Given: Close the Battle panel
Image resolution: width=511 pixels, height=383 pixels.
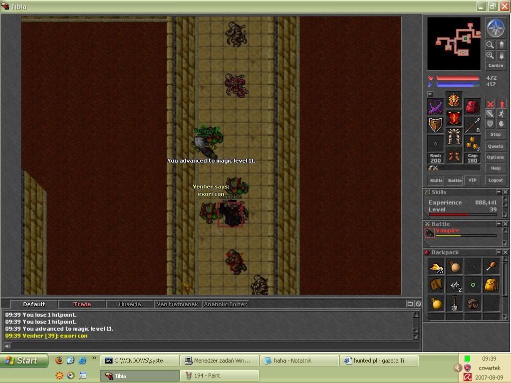Looking at the screenshot, I should 505,224.
